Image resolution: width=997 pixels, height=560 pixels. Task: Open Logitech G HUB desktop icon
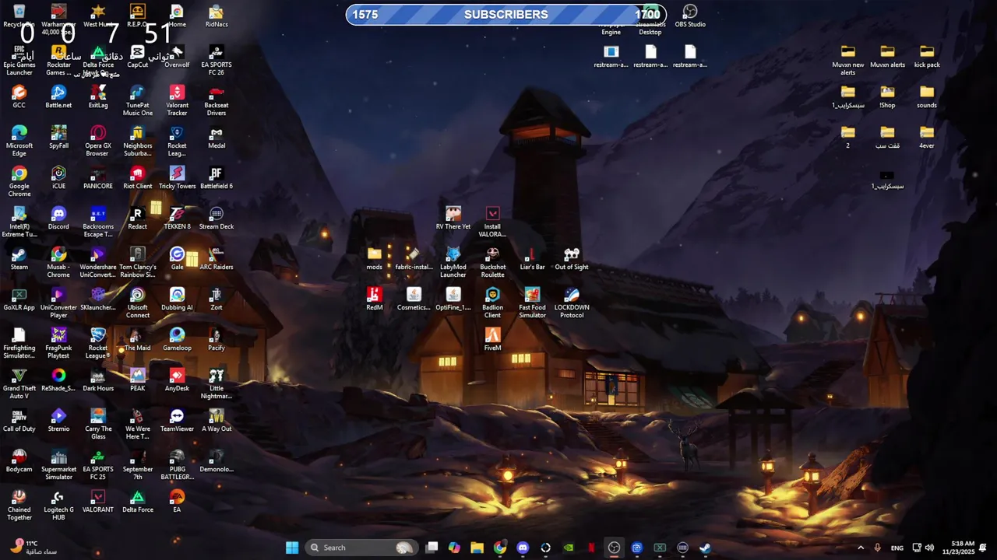point(58,504)
